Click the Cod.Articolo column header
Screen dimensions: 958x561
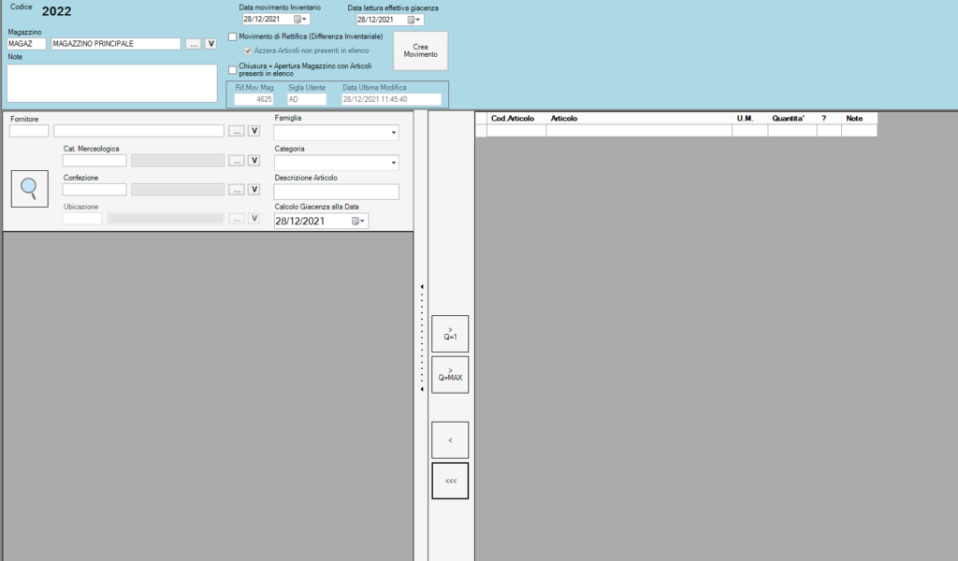(513, 119)
